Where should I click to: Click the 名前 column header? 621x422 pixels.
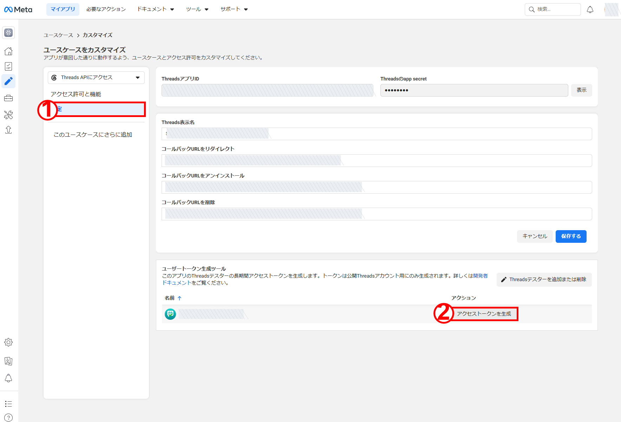[x=170, y=298]
